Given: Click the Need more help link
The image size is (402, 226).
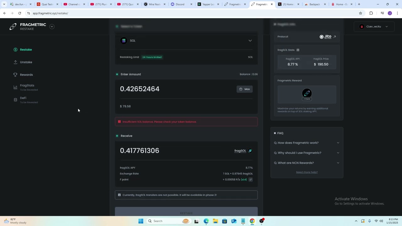Looking at the screenshot, I should point(307,172).
